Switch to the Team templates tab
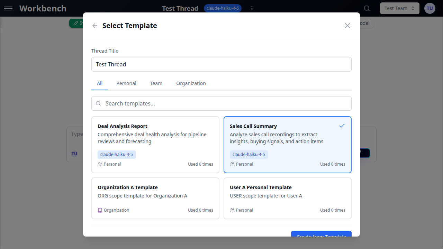Screen dimensions: 443x249 [x=156, y=83]
